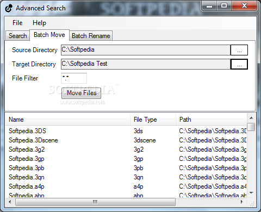Browse for Source Directory with the ellipsis button
This screenshot has width=261, height=212.
239,50
